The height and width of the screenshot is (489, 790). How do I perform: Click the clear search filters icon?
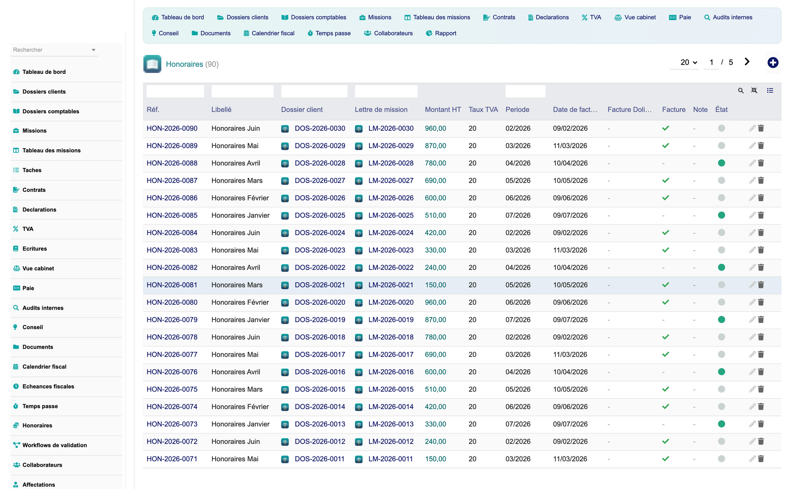click(754, 90)
